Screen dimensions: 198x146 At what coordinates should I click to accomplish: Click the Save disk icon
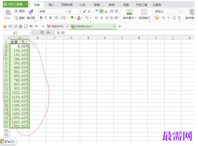coord(10,26)
